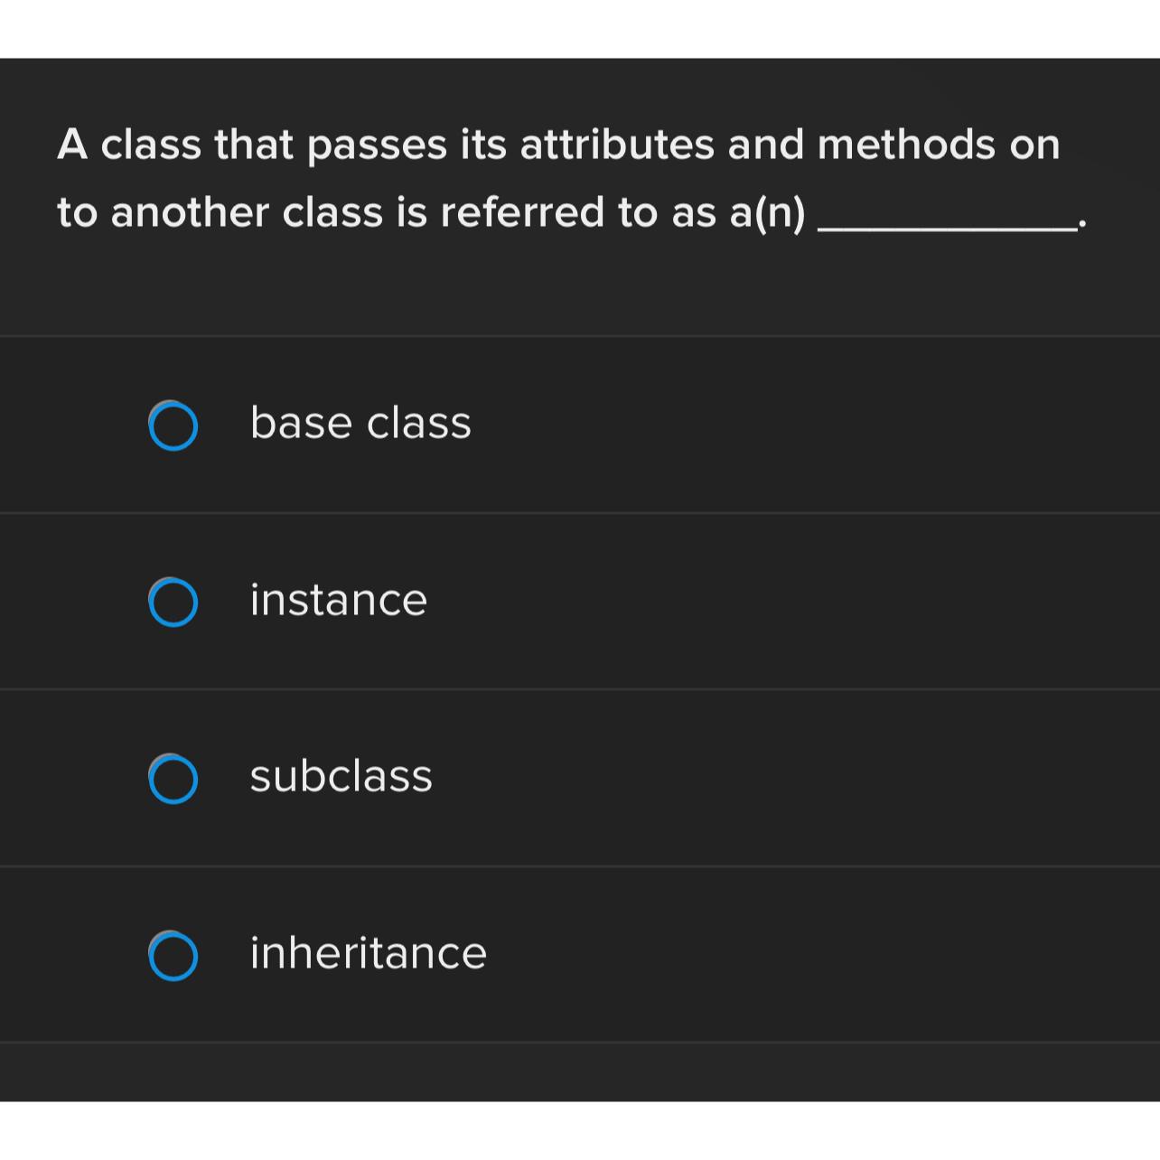Select the 'base class' radio button
This screenshot has width=1160, height=1160.
click(173, 425)
